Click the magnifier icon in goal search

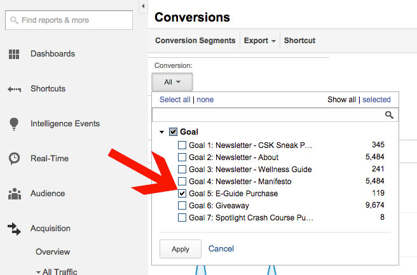tap(389, 115)
